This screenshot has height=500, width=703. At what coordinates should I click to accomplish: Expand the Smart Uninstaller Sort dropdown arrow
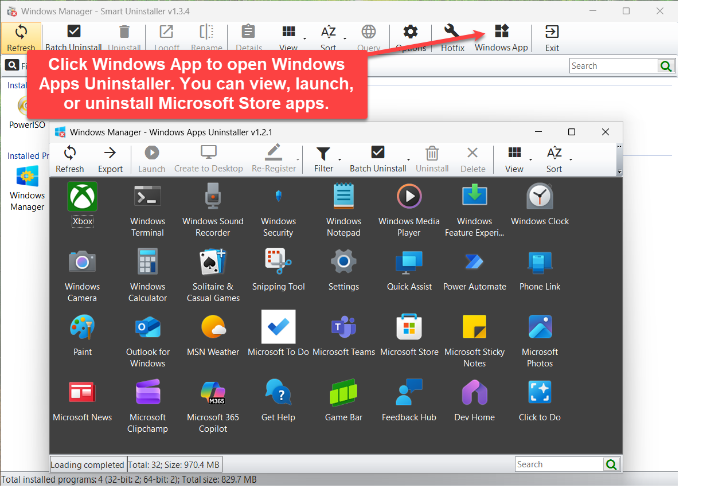[345, 39]
